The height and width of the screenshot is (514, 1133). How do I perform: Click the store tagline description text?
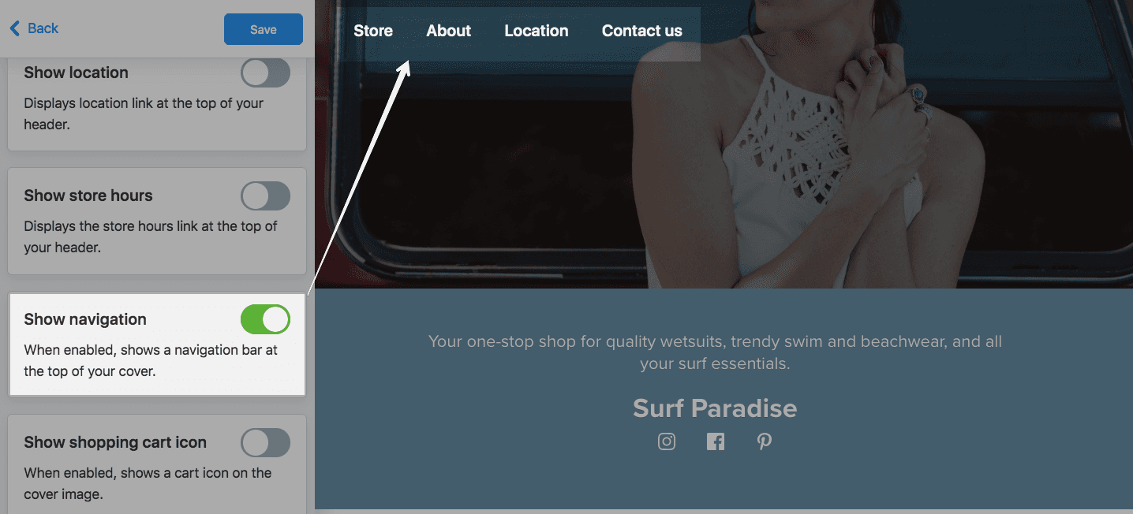tap(715, 352)
